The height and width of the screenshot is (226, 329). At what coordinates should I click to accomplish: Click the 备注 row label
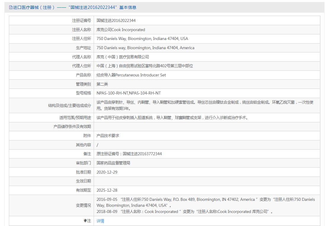tap(87, 154)
